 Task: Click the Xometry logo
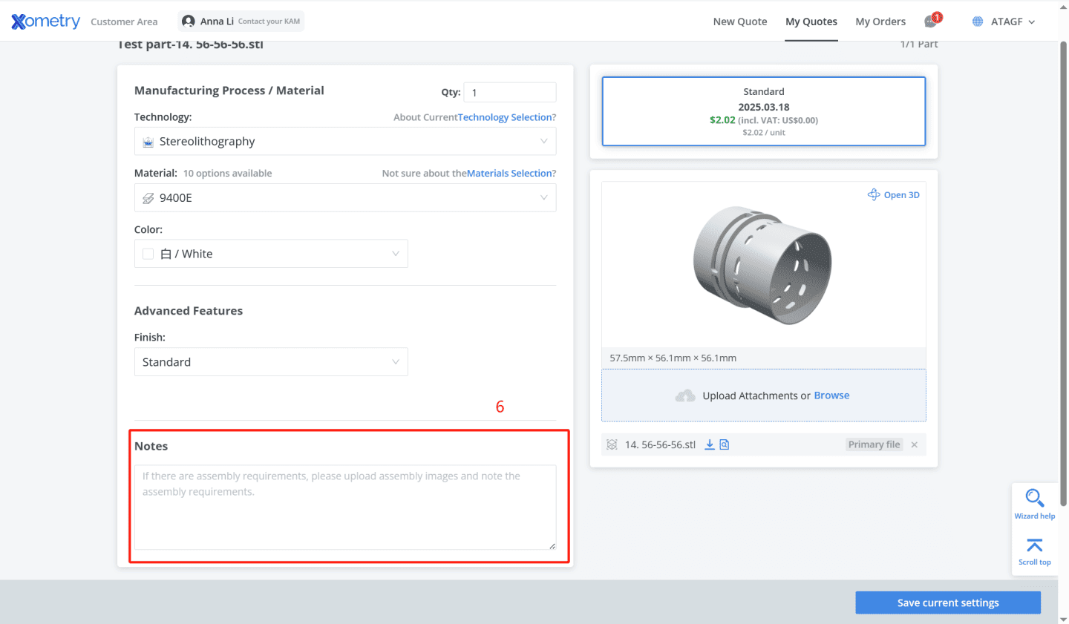[x=45, y=21]
